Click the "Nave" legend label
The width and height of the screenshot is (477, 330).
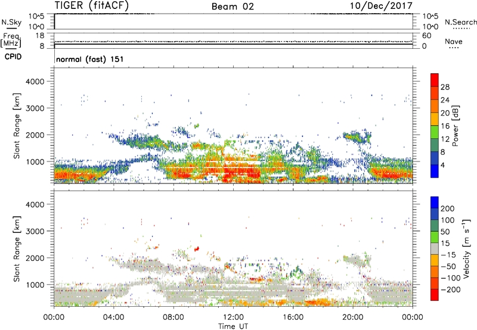tap(454, 41)
